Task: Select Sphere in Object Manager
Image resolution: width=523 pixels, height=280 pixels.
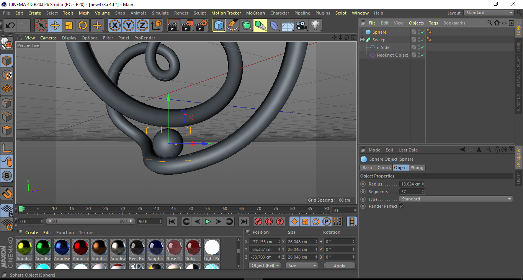Action: pyautogui.click(x=379, y=32)
